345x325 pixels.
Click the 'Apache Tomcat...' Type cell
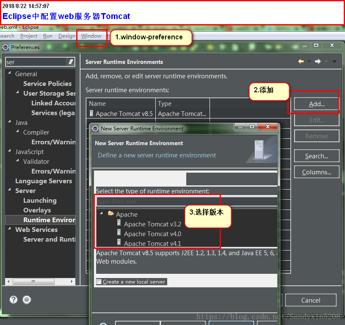182,114
